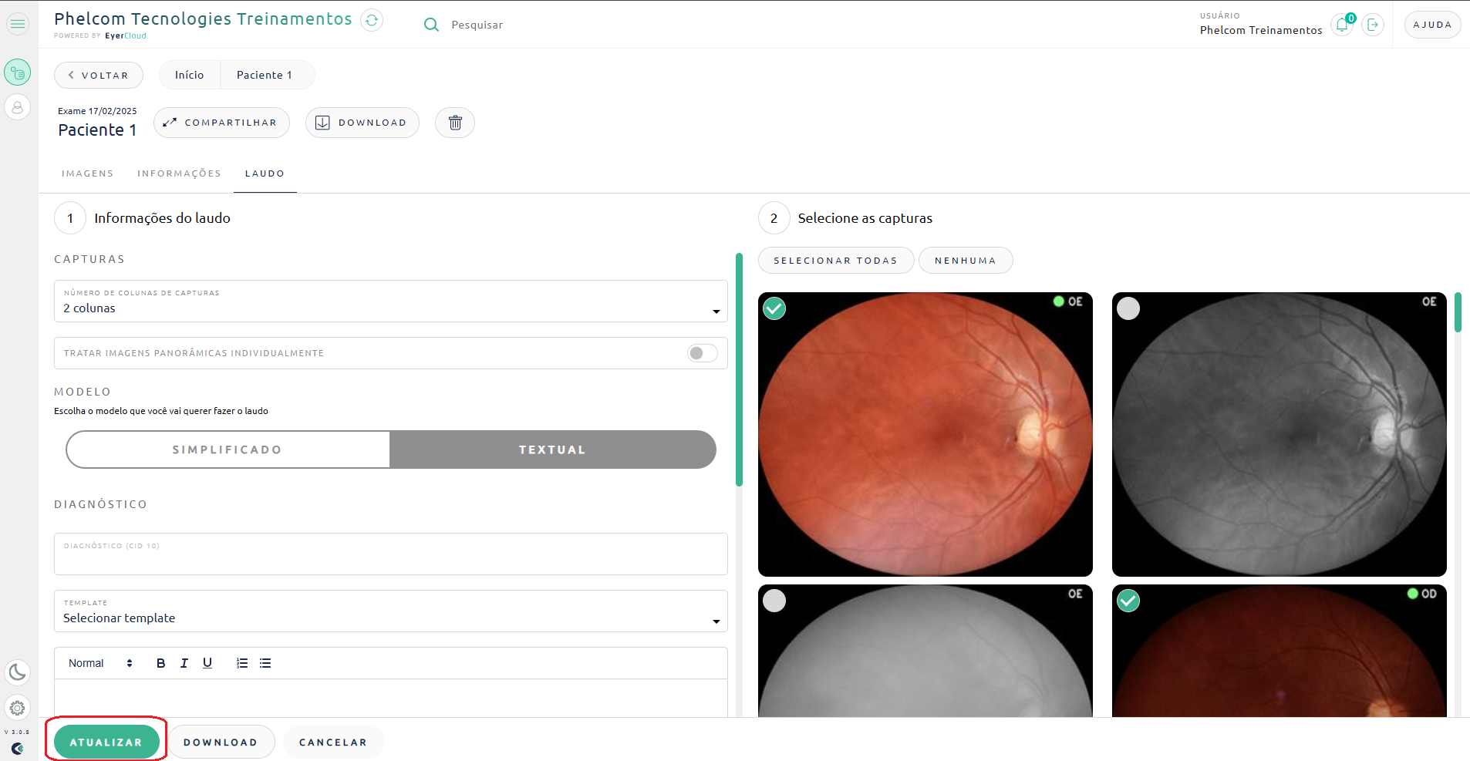1470x761 pixels.
Task: Deselect the OD capture checkmark
Action: pos(1128,601)
